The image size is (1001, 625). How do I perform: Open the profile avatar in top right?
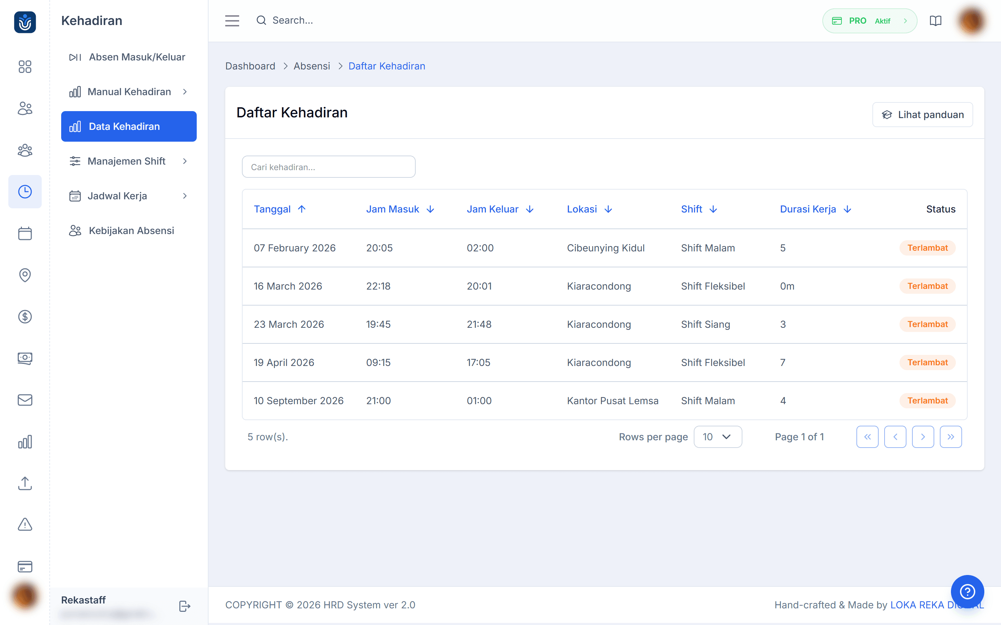coord(972,21)
